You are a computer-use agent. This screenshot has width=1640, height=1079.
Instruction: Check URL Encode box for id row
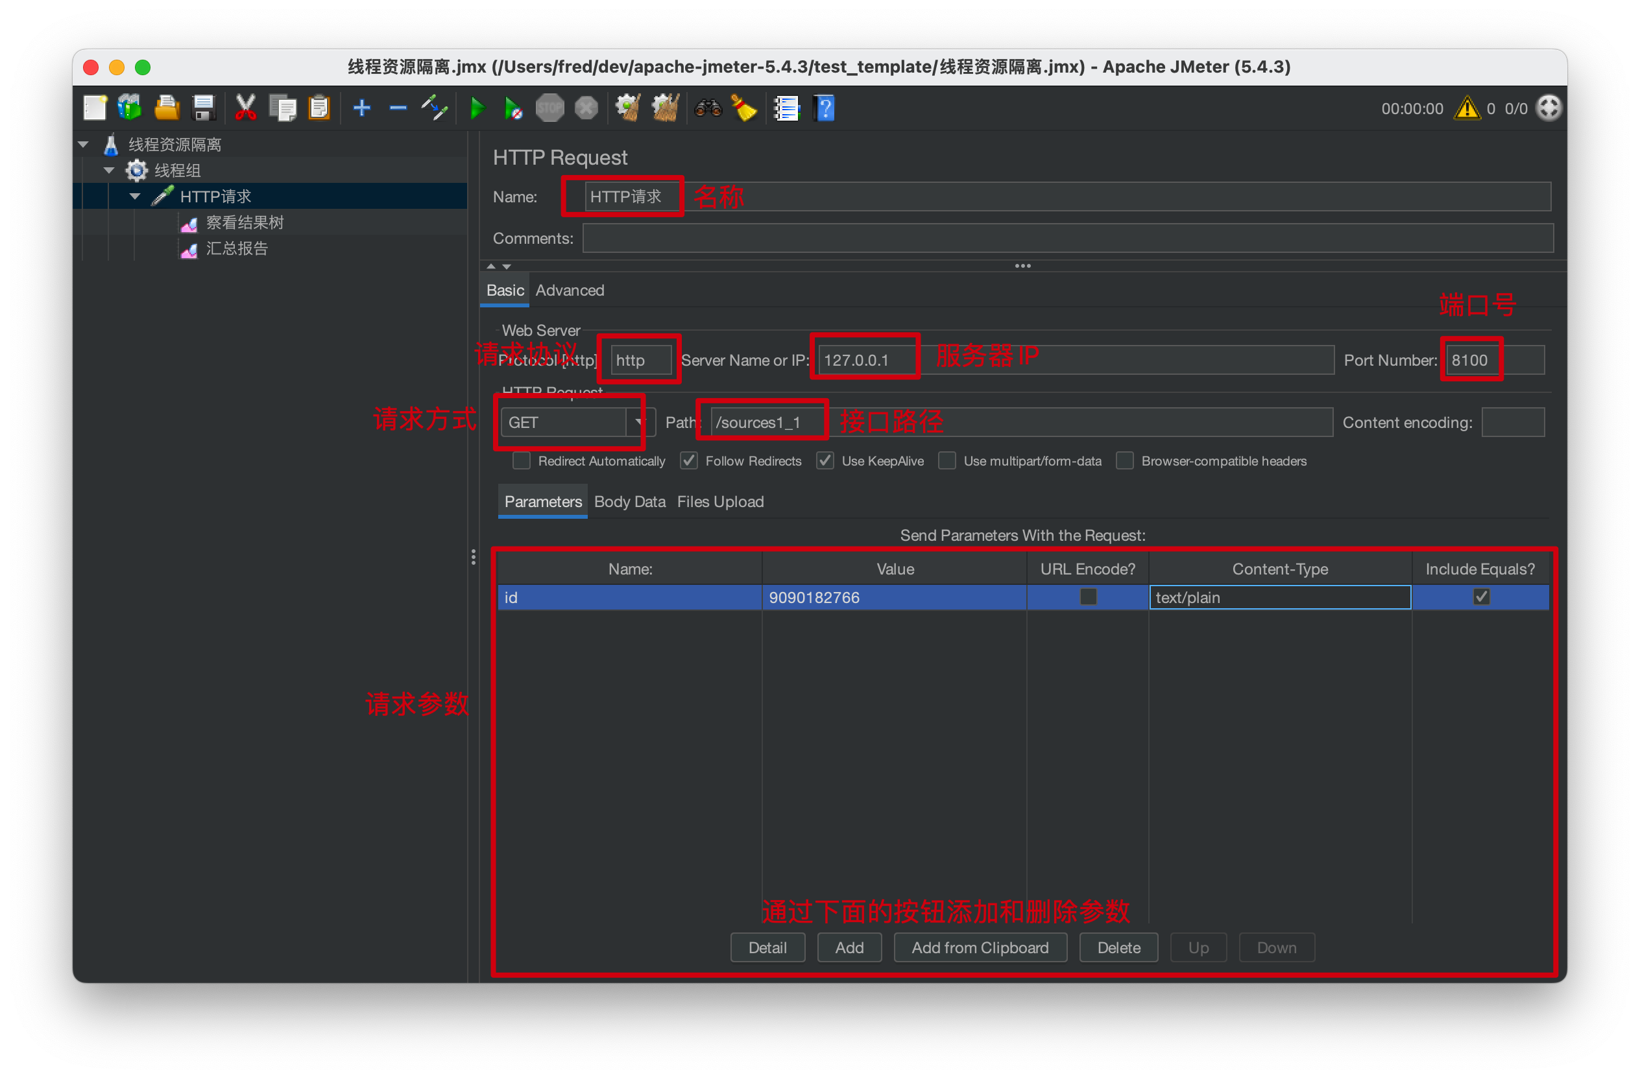click(x=1088, y=597)
